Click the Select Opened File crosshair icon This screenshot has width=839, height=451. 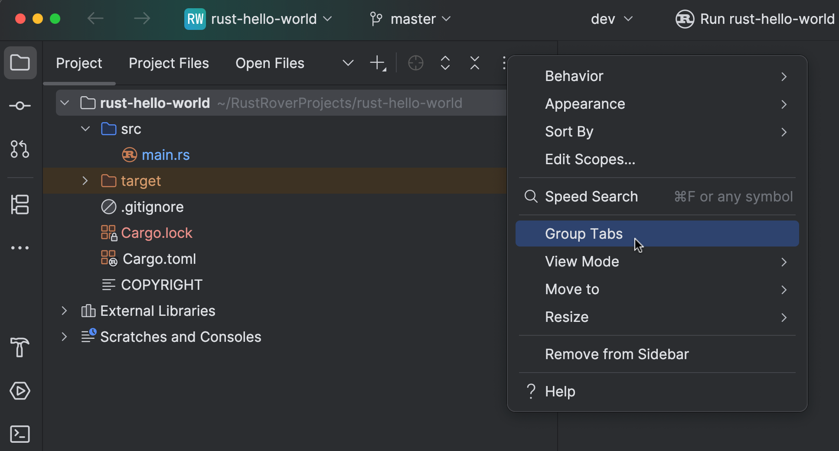coord(415,63)
